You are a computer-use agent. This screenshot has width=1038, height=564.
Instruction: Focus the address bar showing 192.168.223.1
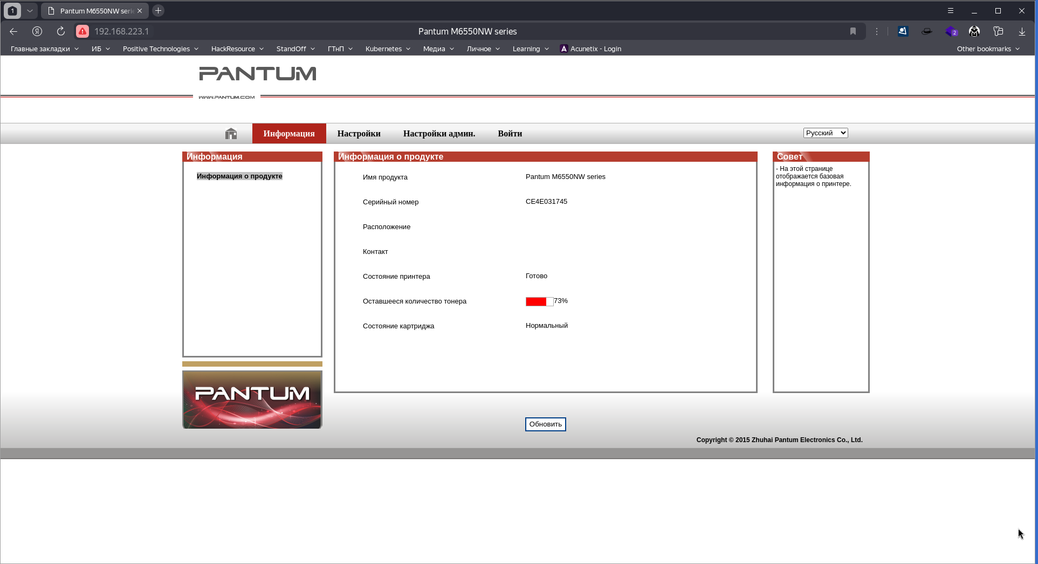tap(467, 31)
